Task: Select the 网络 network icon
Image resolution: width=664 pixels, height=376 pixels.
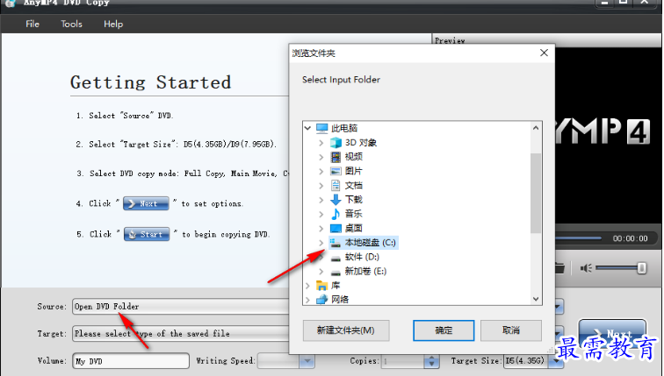Action: (321, 300)
